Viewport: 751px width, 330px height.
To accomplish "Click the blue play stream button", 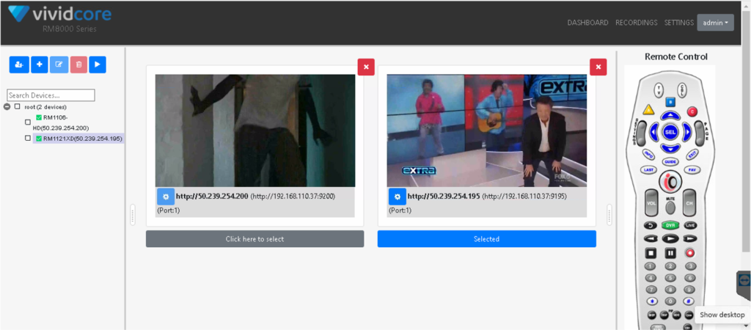I will [x=98, y=65].
